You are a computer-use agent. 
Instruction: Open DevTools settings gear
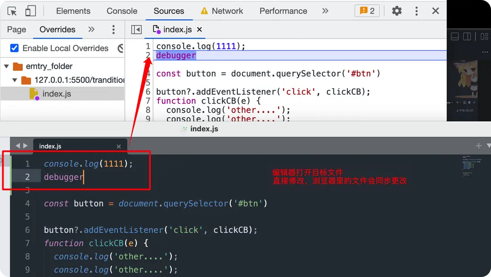click(397, 11)
